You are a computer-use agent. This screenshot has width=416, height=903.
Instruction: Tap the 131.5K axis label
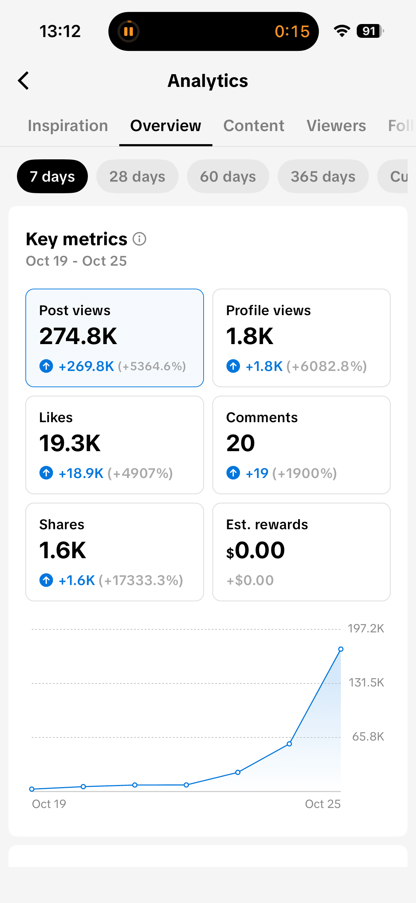(x=366, y=683)
